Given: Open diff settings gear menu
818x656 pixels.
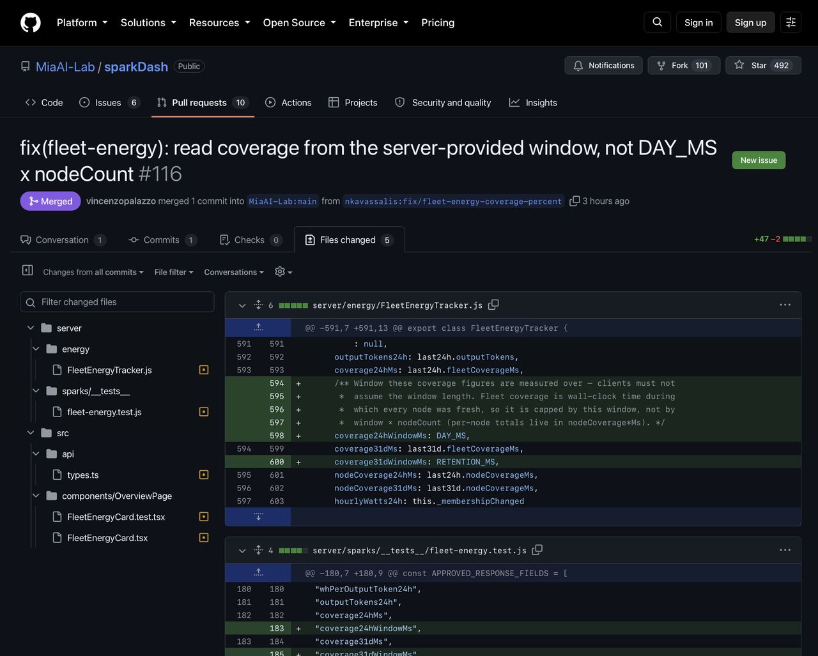Looking at the screenshot, I should (283, 272).
